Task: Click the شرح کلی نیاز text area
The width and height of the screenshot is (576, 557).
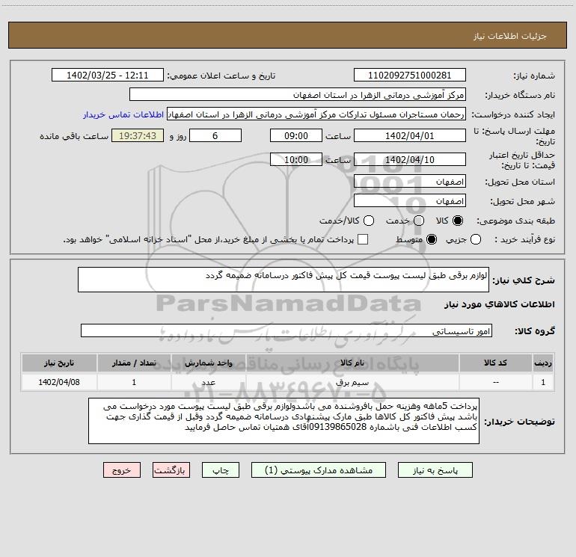Action: tap(284, 280)
